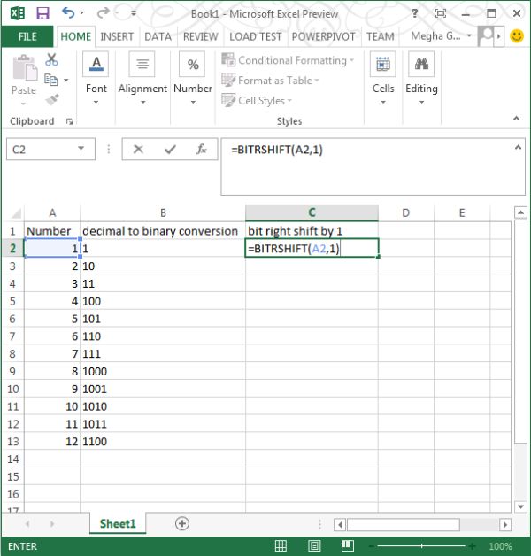Screen dimensions: 531x556
Task: Click the Full Screen Mode icon
Action: click(440, 13)
